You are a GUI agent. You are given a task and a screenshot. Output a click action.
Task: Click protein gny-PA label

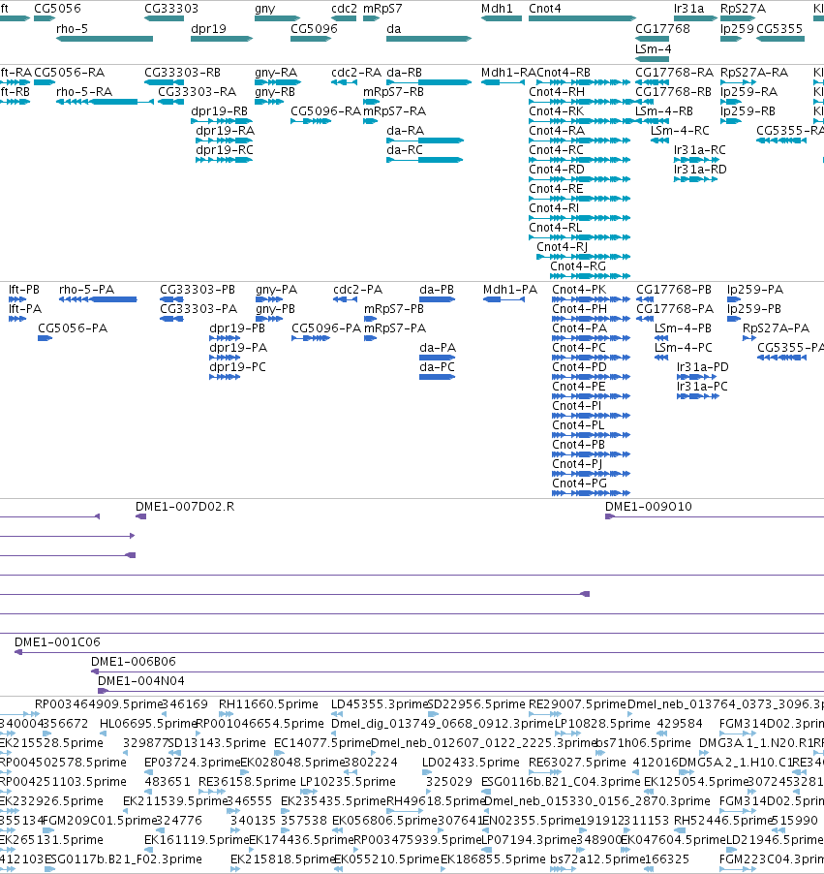coord(276,290)
